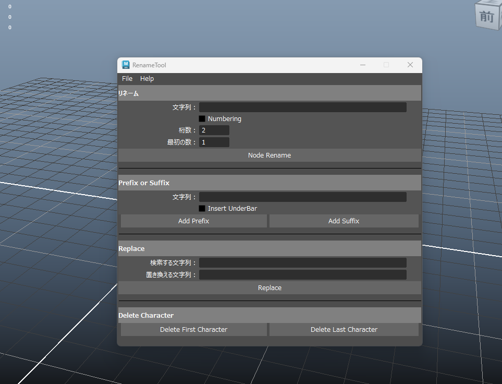This screenshot has height=384, width=502.
Task: Close the RenameTool window
Action: 410,65
